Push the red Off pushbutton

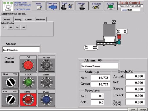[x=28, y=65]
